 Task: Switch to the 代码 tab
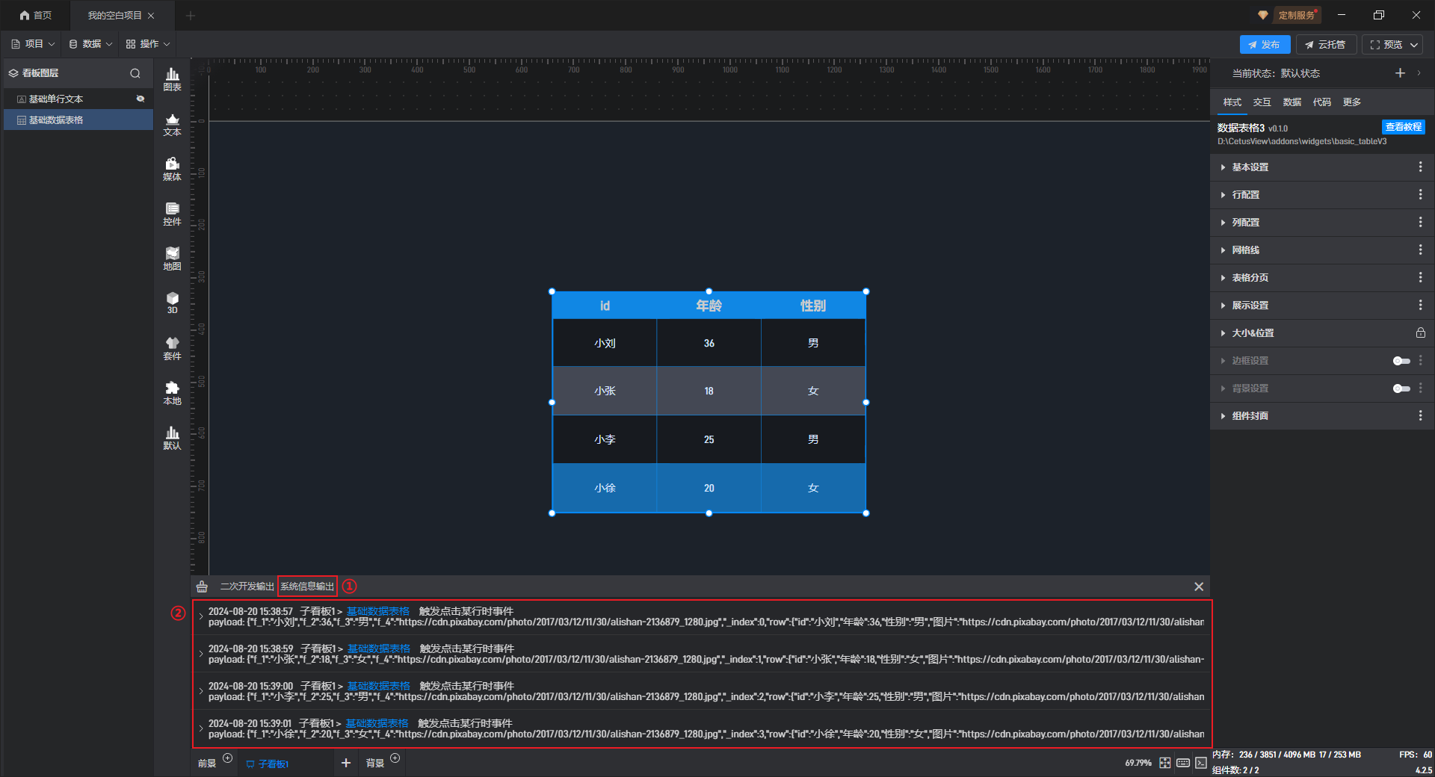(x=1321, y=102)
